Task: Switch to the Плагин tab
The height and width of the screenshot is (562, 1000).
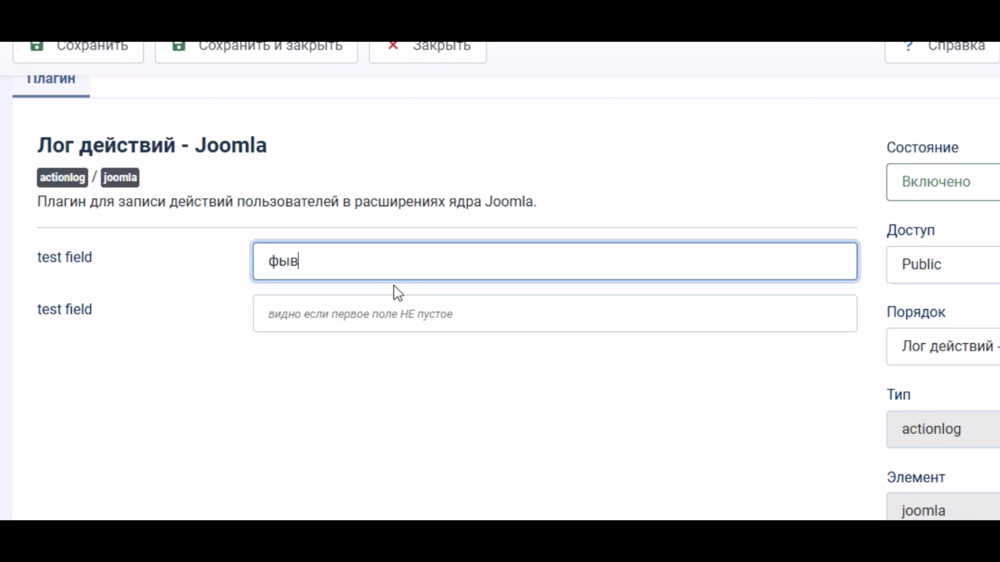Action: 51,80
